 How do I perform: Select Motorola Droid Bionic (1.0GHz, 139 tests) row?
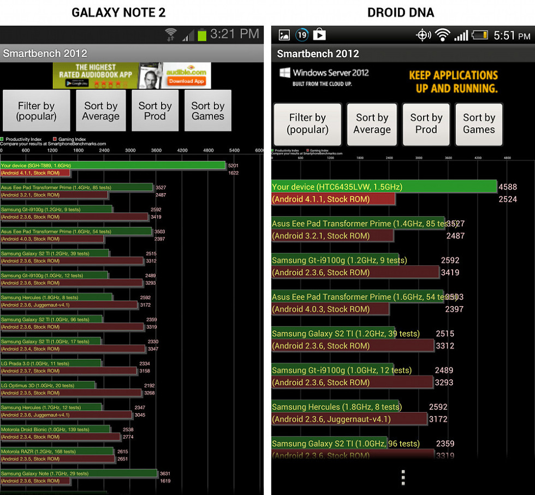pyautogui.click(x=61, y=433)
